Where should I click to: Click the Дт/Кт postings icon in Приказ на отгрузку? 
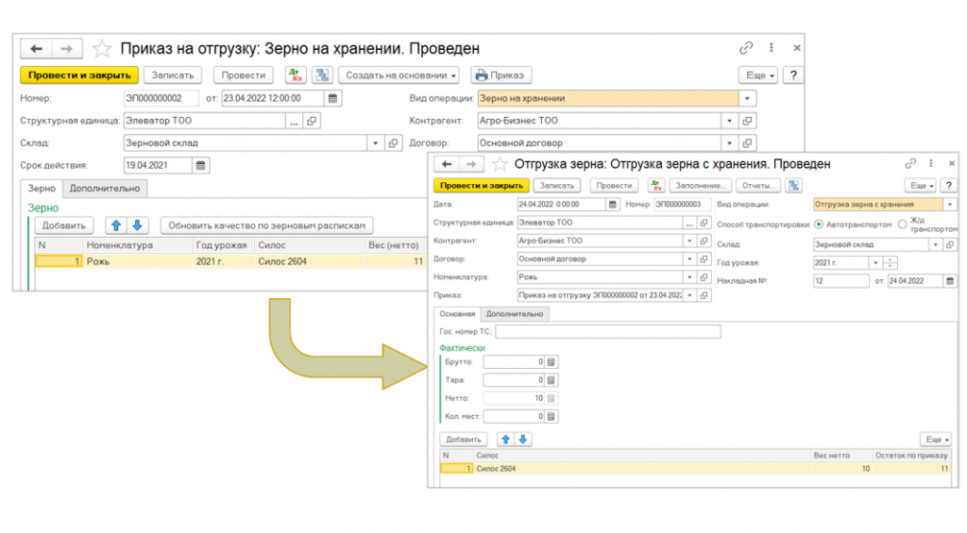[x=296, y=75]
